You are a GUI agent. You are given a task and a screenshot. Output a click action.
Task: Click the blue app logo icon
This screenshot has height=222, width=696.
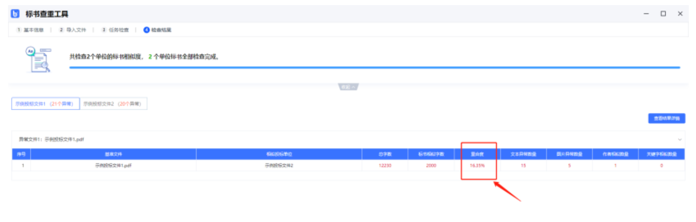pos(15,14)
